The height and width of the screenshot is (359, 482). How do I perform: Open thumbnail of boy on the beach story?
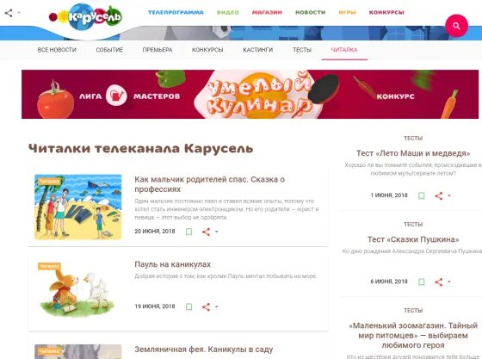pos(78,207)
